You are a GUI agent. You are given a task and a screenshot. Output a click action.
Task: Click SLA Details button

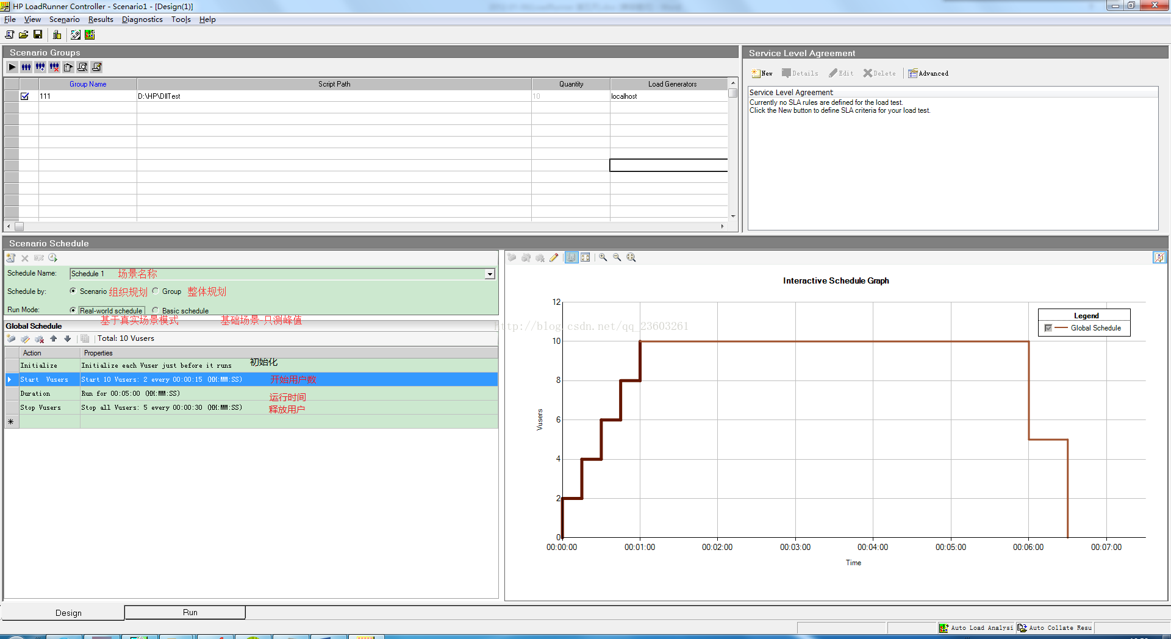[800, 73]
